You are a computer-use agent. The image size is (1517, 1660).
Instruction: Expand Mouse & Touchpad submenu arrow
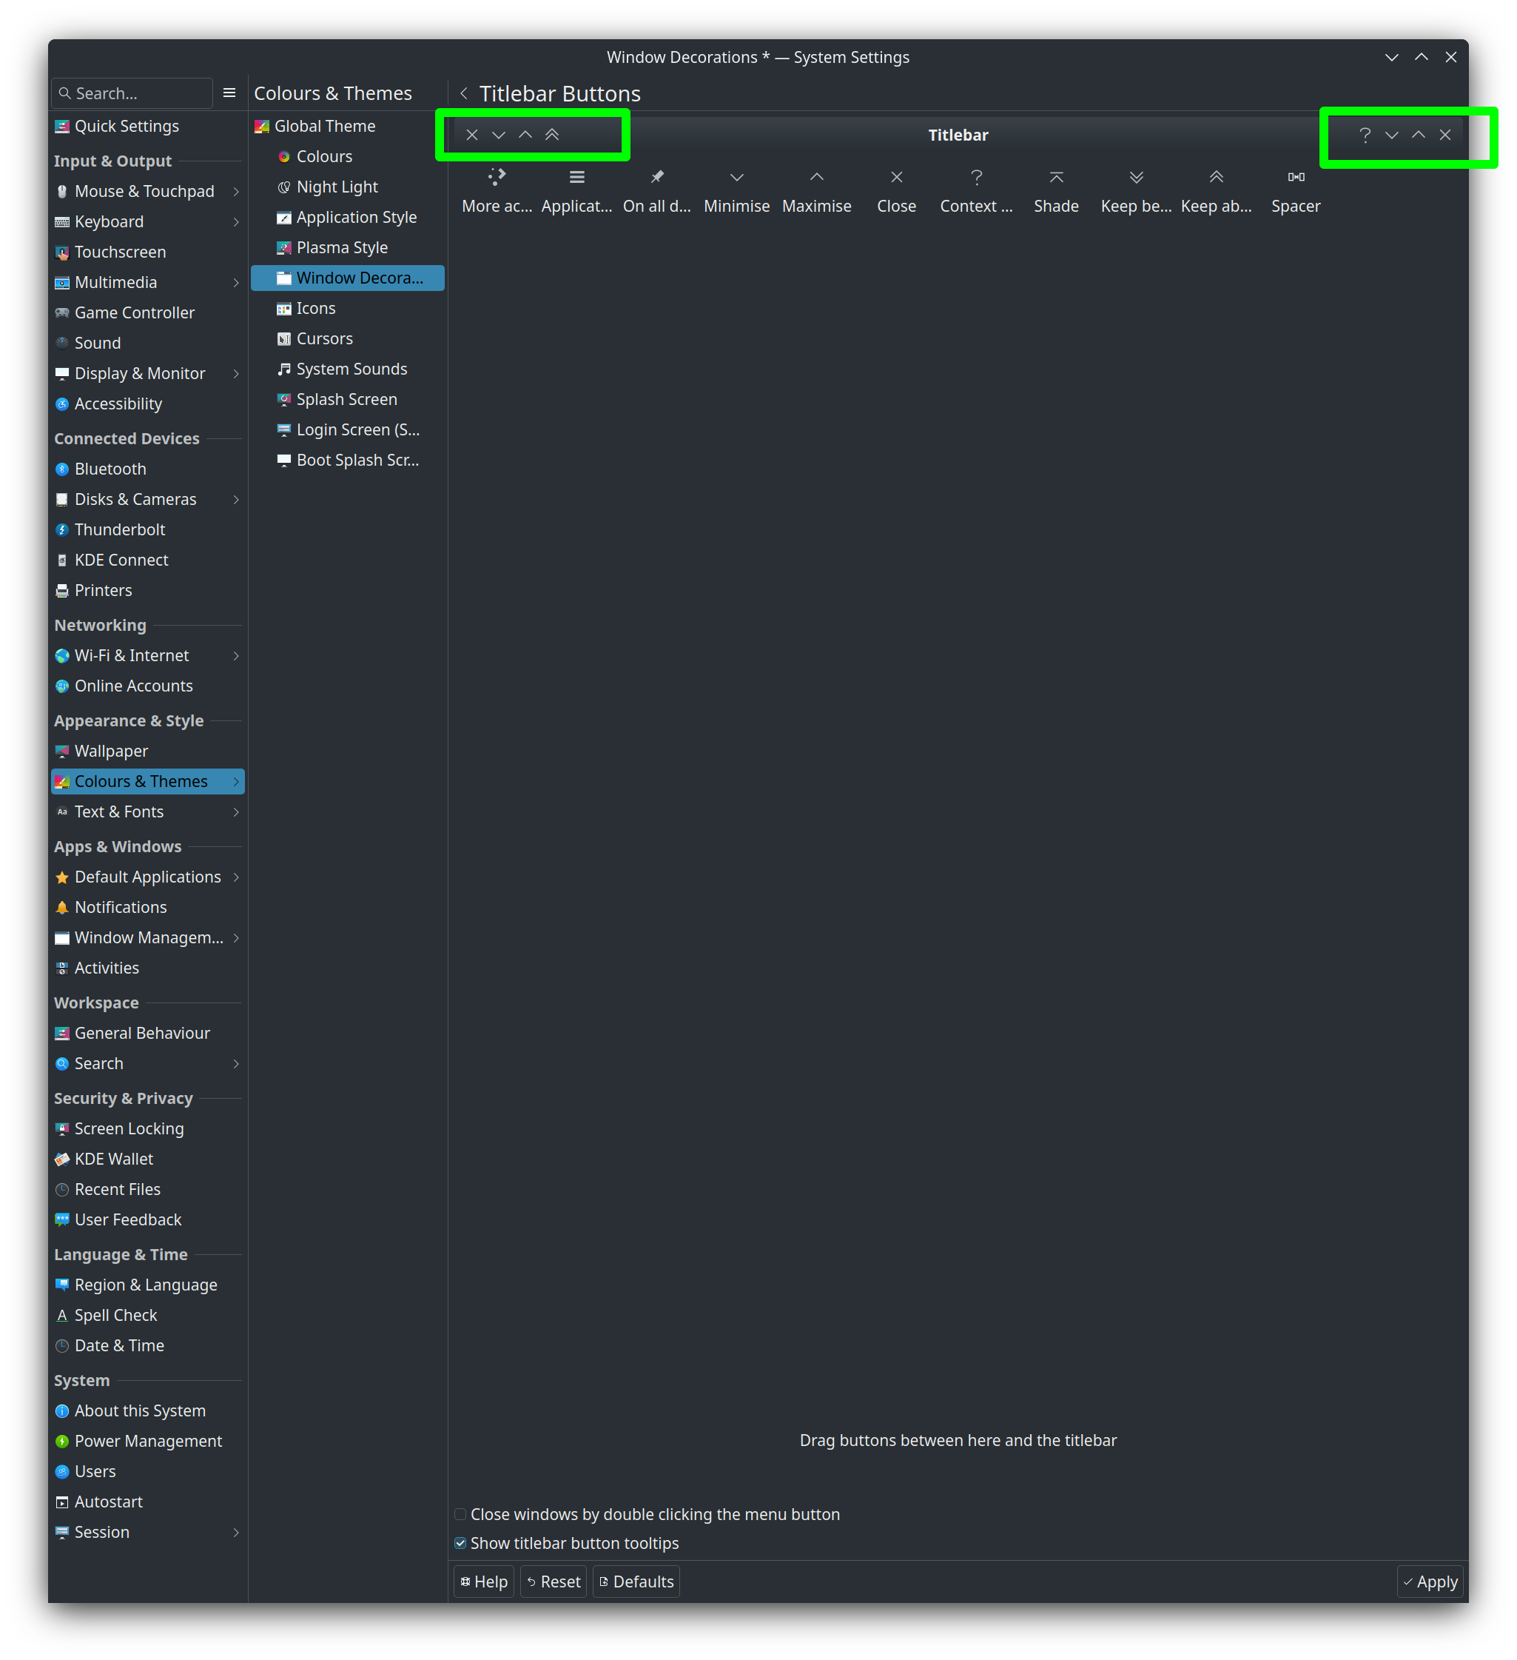click(x=236, y=192)
